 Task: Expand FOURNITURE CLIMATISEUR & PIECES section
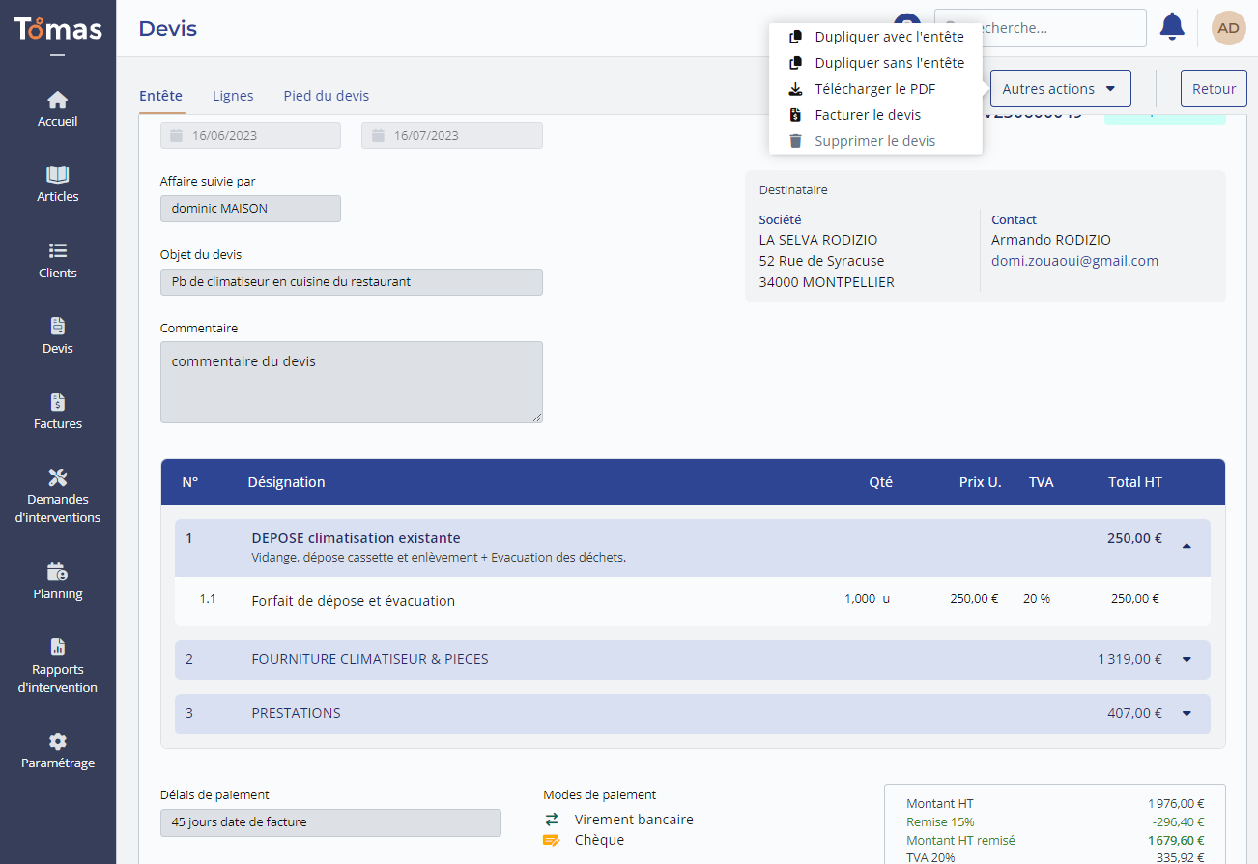[1187, 660]
